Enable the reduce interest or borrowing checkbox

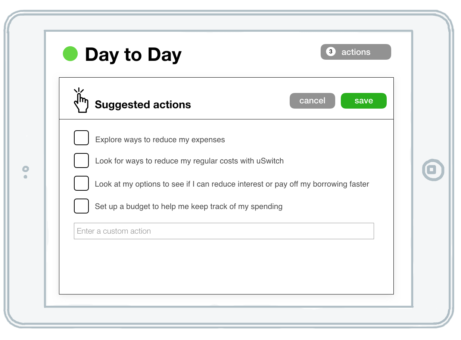point(81,183)
